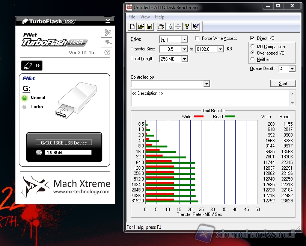Screen dimensions: 306x246
Task: Click TurboFlash help question mark icon
Action: (x=107, y=52)
